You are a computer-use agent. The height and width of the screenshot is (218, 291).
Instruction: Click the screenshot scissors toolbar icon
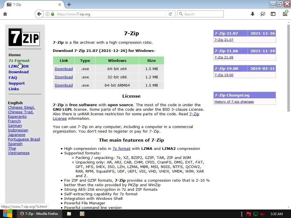coord(263,14)
